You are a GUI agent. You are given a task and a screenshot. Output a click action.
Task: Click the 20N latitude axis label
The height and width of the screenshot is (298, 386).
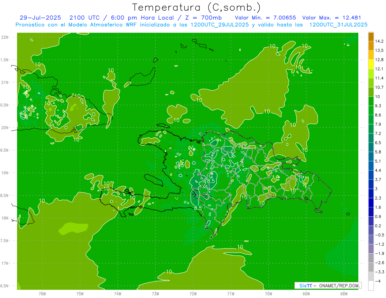[5, 128]
